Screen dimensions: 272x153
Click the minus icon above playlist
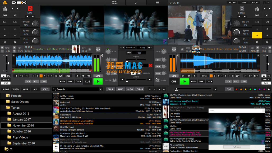point(154,89)
